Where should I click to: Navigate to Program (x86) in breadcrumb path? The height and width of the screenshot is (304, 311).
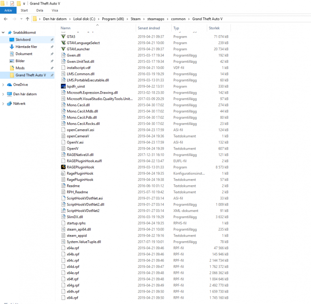tap(113, 19)
